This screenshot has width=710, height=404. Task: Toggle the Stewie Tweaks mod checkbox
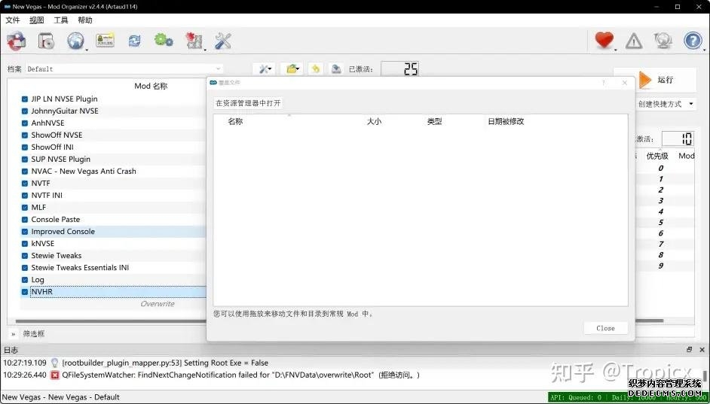pos(25,256)
